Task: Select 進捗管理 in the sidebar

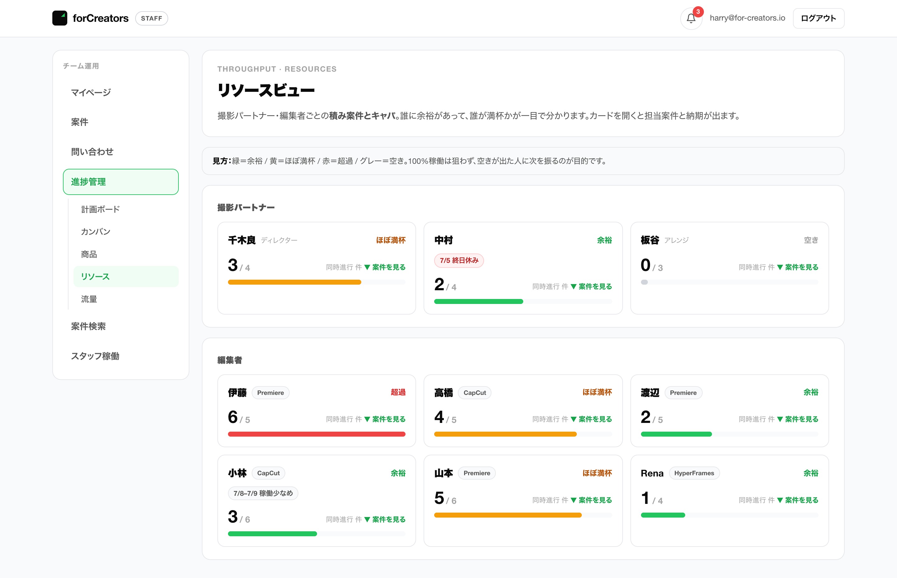Action: 121,182
